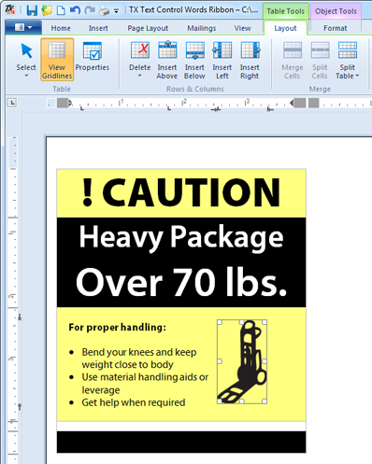372x464 pixels.
Task: Click the Print icon in quick access toolbar
Action: 104,10
